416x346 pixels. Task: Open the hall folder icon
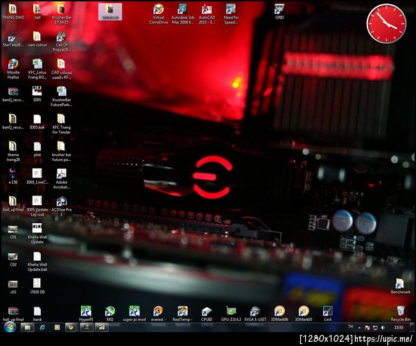pos(37,12)
